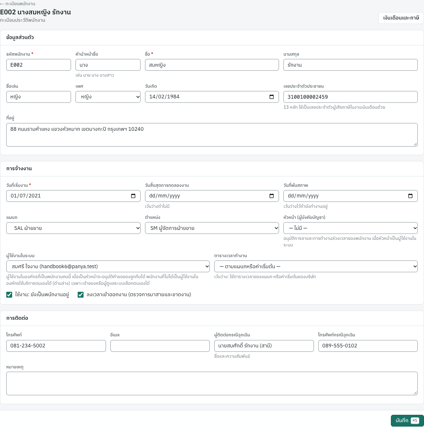Click the hint text เช่น นาย นาง นางสาว
This screenshot has width=424, height=431.
click(95, 75)
